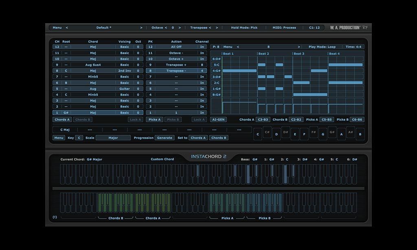Open the pattern Menu next to P: 8
This screenshot has height=250, width=417.
(228, 47)
